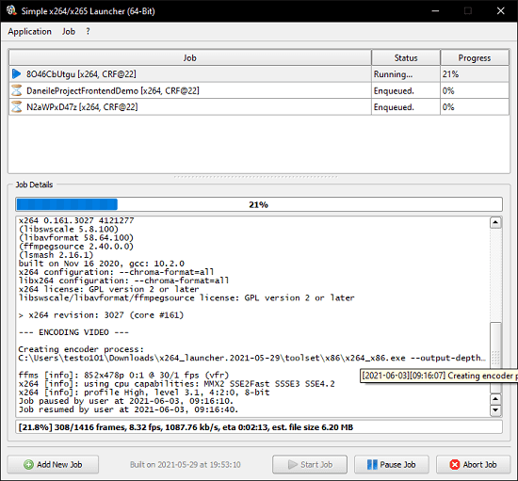Click 0% progress of DaneileProjectFrontendDemo
518x481 pixels.
point(475,90)
